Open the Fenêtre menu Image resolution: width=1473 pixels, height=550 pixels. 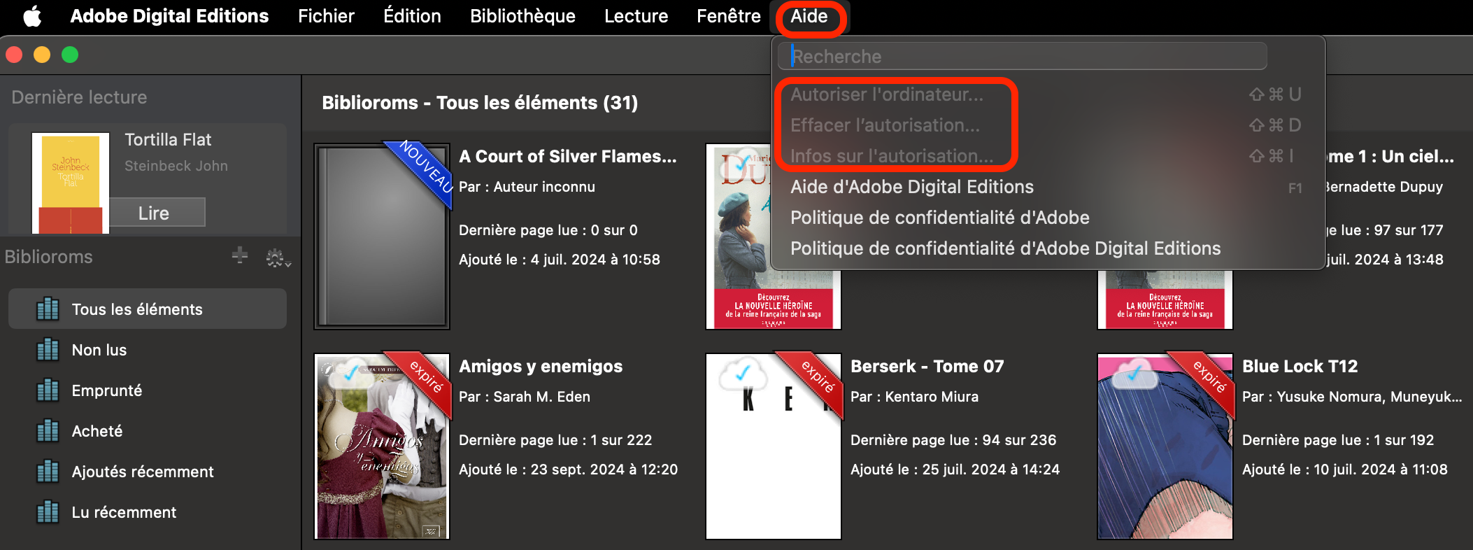(728, 16)
